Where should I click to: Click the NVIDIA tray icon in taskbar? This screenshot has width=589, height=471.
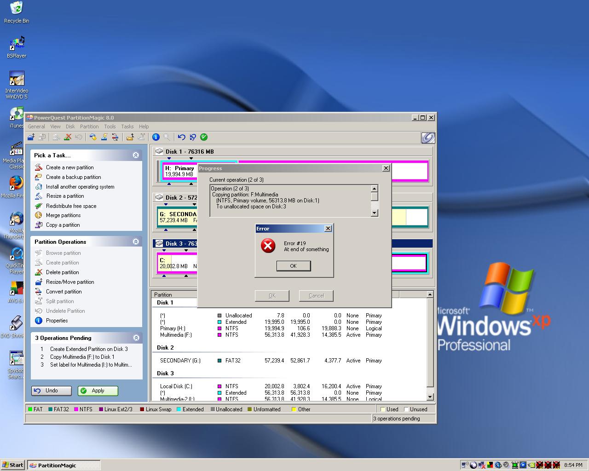coord(531,465)
